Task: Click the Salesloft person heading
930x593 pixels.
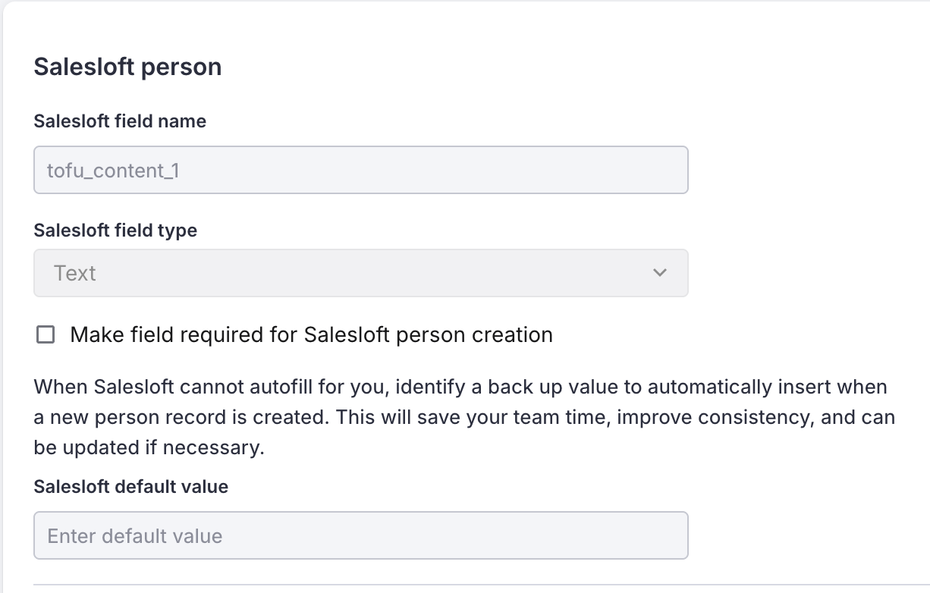Action: click(x=127, y=67)
